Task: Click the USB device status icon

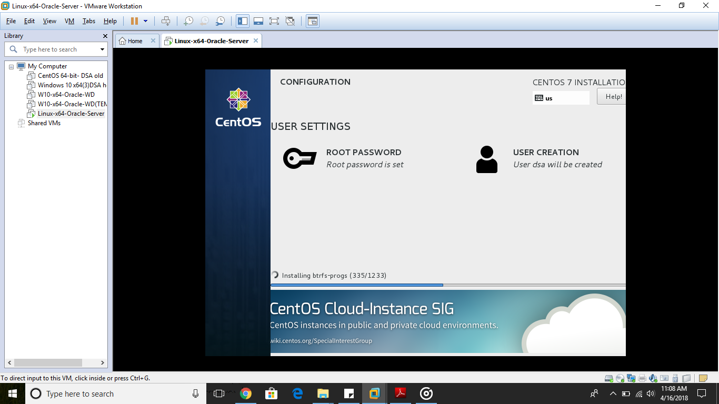Action: (x=675, y=378)
